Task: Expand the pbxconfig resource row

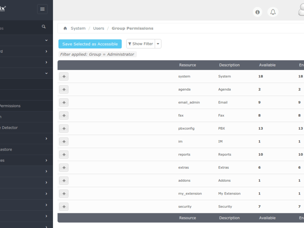Action: [64, 128]
